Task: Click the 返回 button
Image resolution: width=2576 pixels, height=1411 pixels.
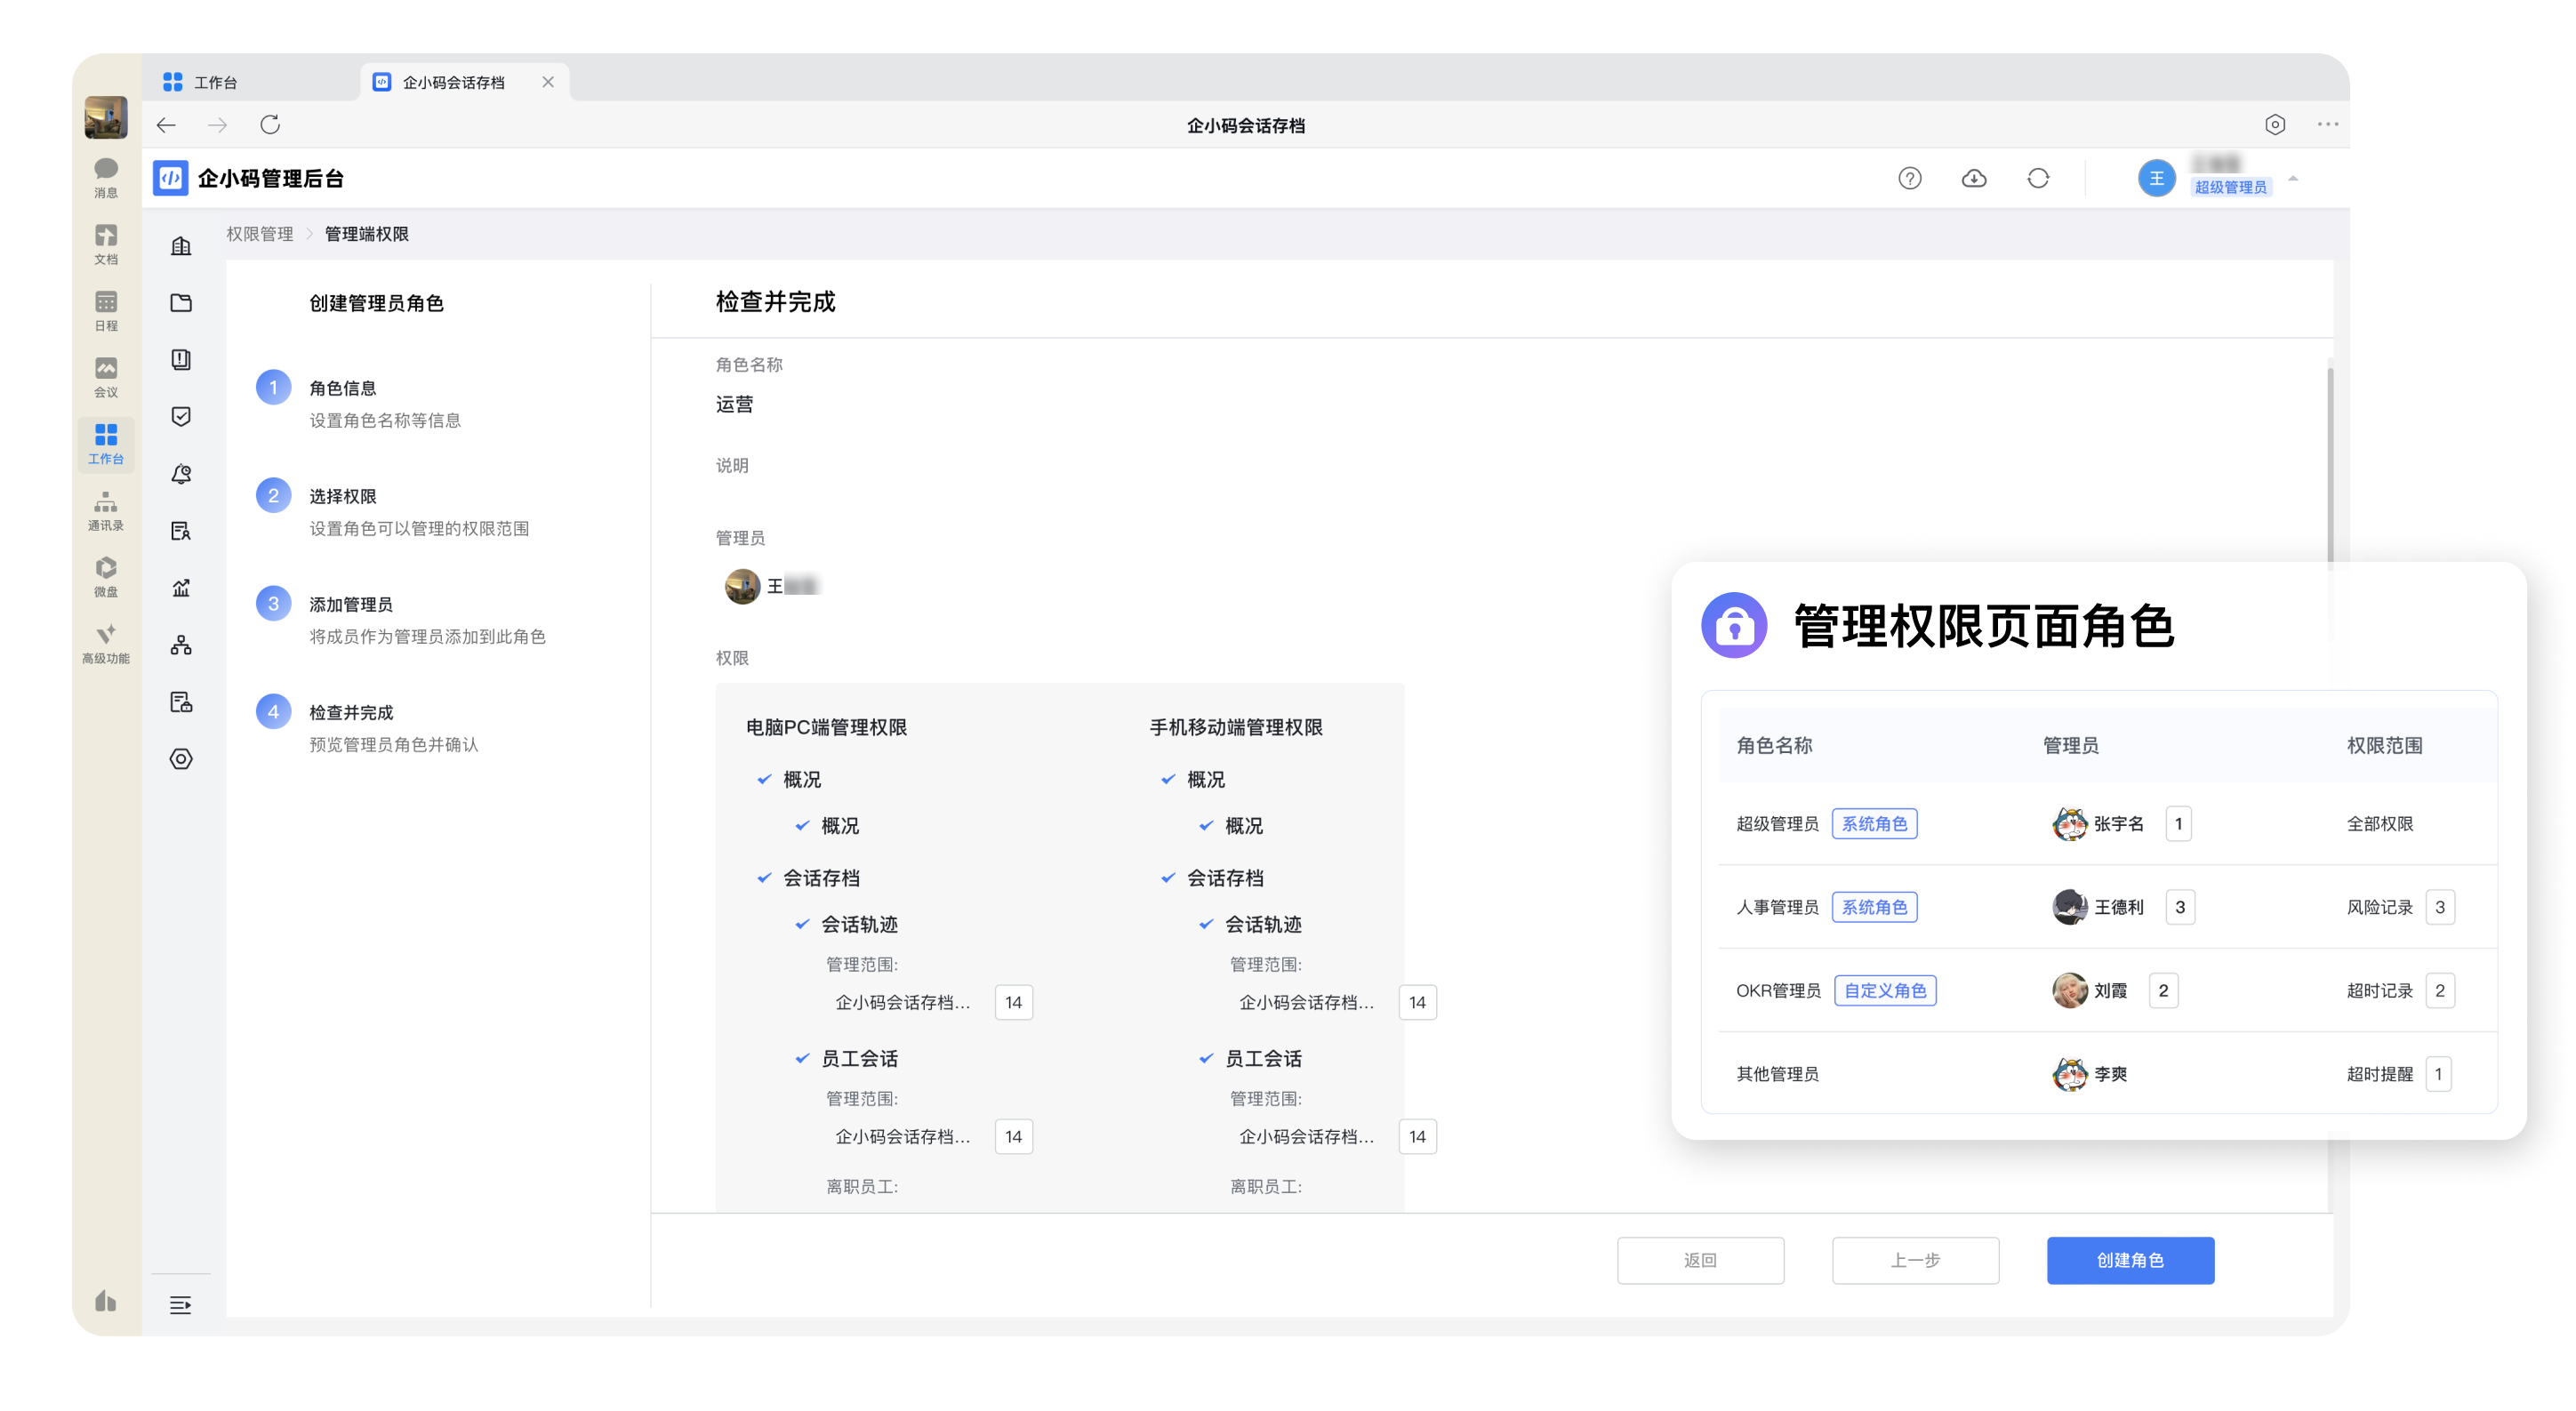Action: 1700,1260
